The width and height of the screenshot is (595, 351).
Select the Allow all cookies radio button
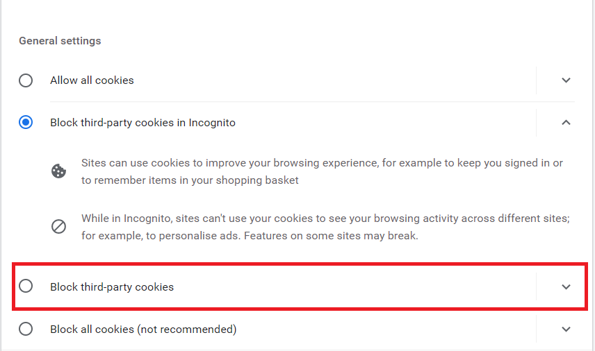tap(26, 80)
